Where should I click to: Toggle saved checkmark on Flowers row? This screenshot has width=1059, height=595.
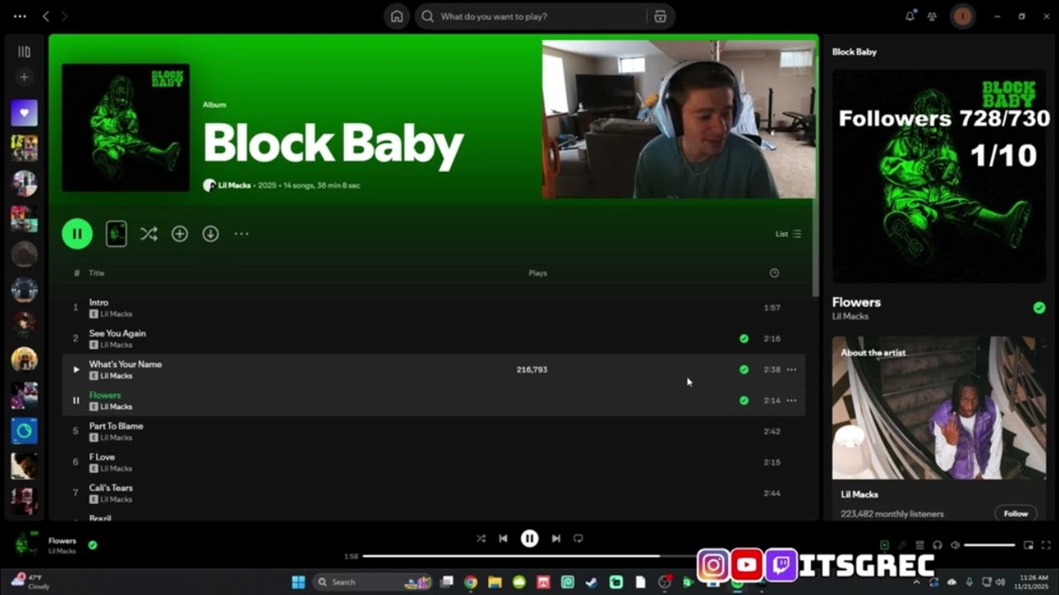[744, 401]
